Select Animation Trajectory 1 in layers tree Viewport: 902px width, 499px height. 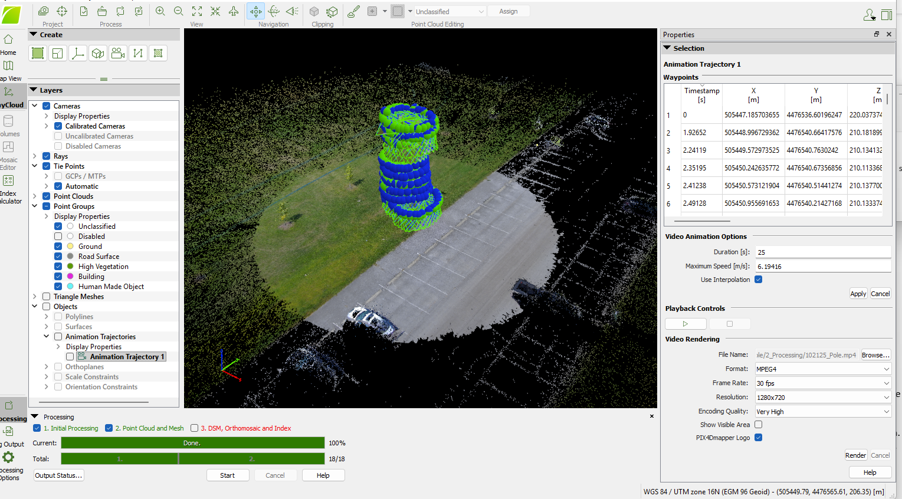click(126, 357)
